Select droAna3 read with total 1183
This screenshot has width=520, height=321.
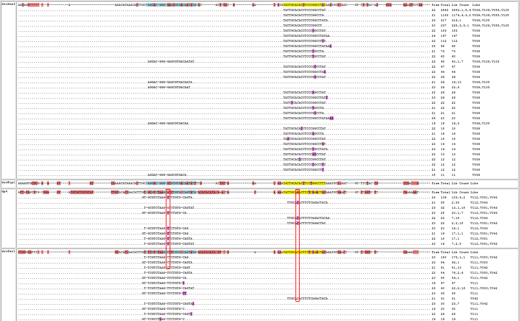[x=303, y=15]
